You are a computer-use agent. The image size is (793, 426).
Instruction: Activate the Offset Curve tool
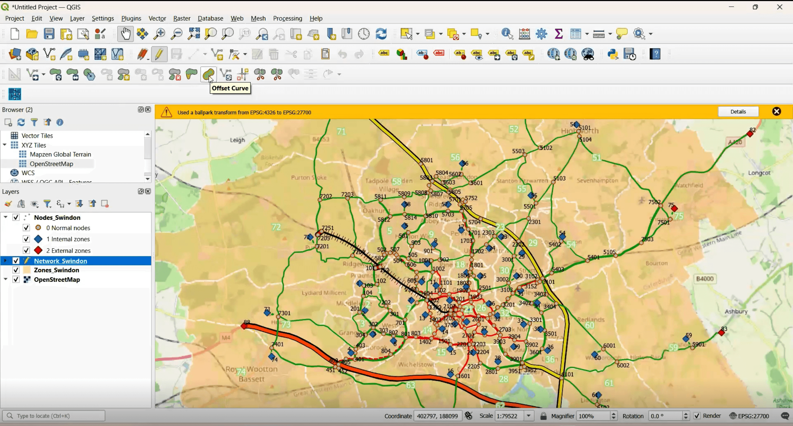coord(208,74)
